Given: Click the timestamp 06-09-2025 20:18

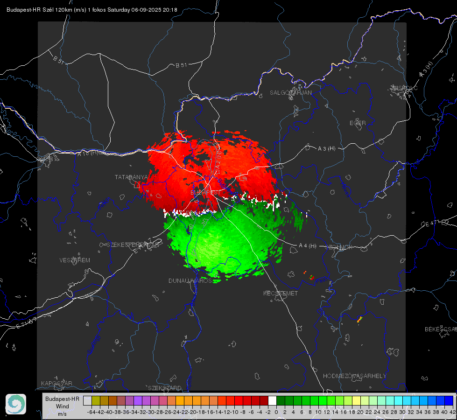Looking at the screenshot, I should click(154, 10).
